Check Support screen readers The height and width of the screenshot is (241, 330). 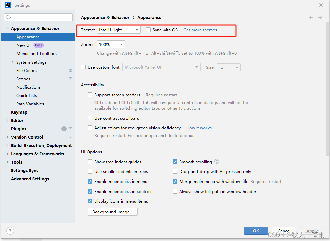(x=90, y=95)
